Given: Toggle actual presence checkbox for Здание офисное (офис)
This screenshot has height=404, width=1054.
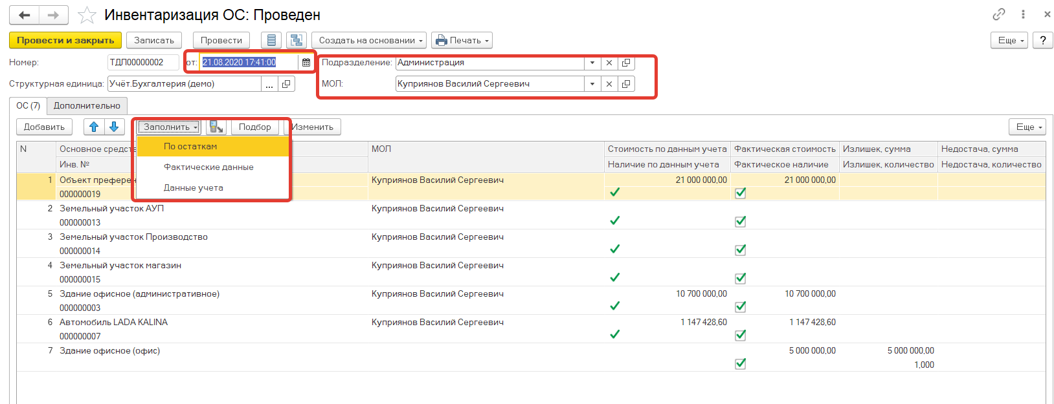Looking at the screenshot, I should point(741,364).
